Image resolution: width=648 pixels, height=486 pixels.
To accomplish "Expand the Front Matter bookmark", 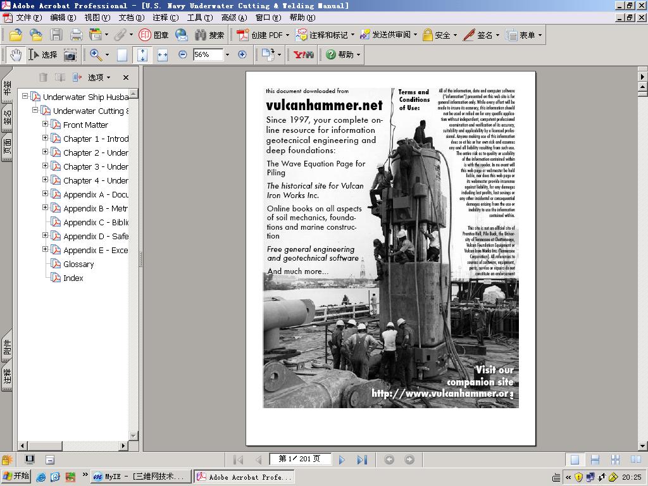I will 45,123.
